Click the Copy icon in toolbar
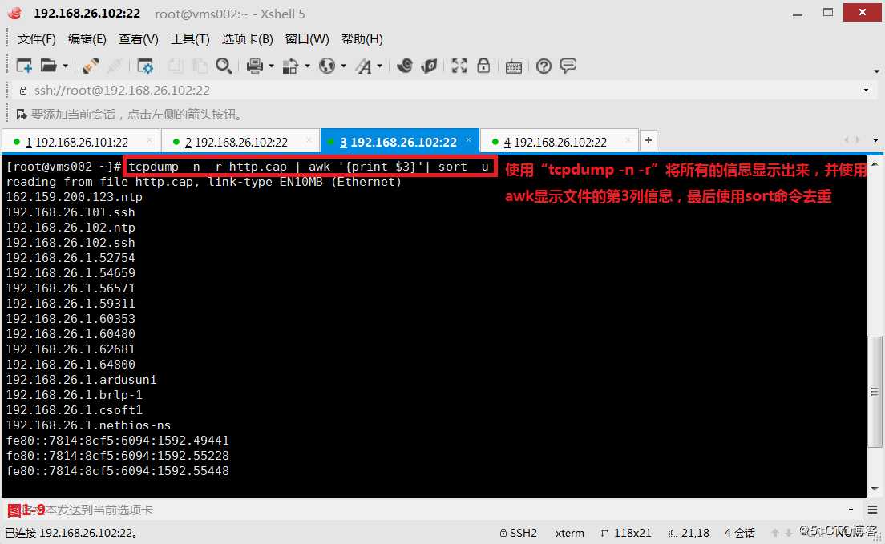This screenshot has height=544, width=885. (x=176, y=66)
